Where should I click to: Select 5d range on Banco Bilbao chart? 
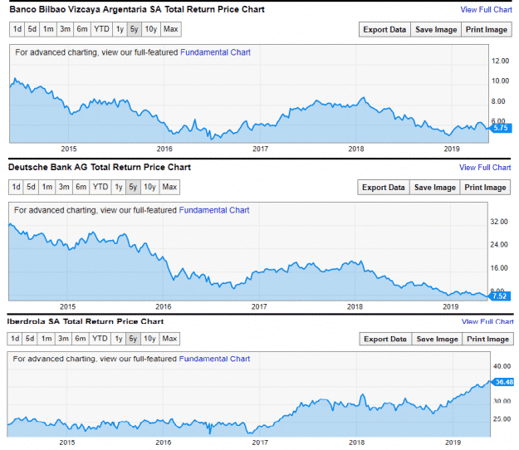coord(32,29)
